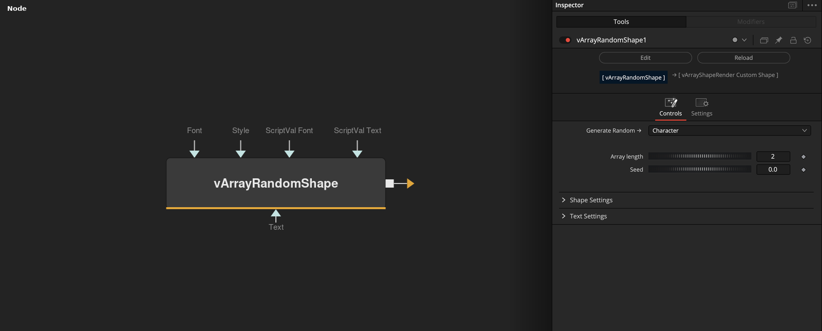Click the node's orange output arrow

click(410, 183)
